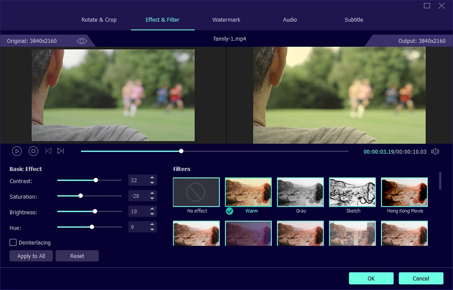
Task: Apply the Sketch filter
Action: click(352, 192)
